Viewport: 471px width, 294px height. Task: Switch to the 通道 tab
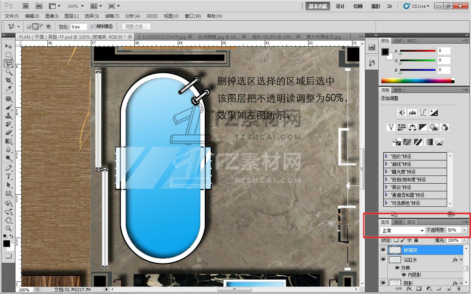pos(398,222)
